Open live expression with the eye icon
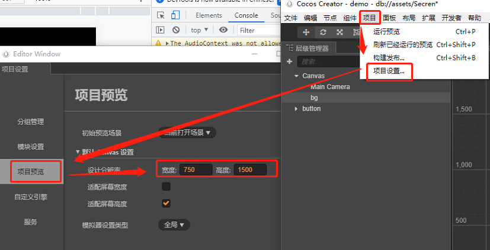 223,30
